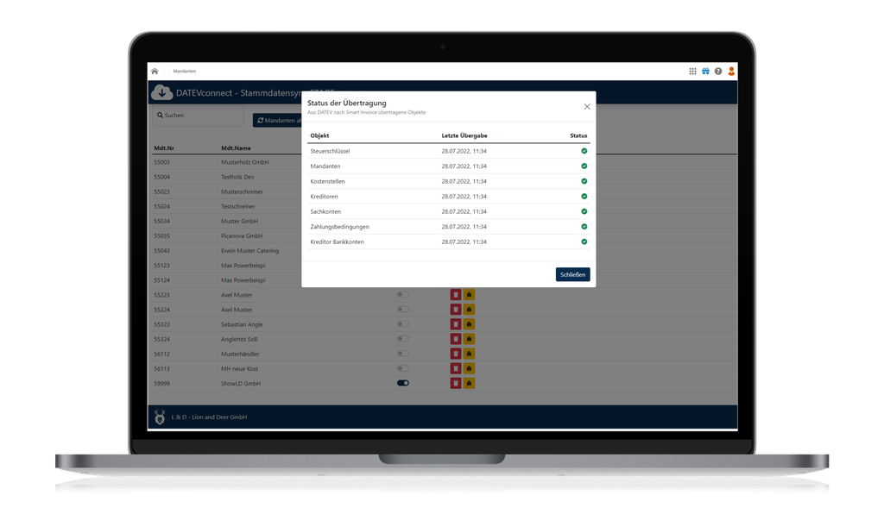Delete mandant 55323 Sebastian Angle
The height and width of the screenshot is (508, 884).
click(456, 323)
